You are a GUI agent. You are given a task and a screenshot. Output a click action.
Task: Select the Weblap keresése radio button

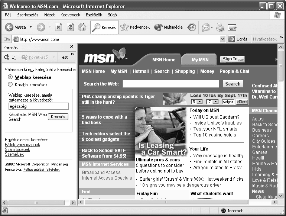pyautogui.click(x=10, y=77)
